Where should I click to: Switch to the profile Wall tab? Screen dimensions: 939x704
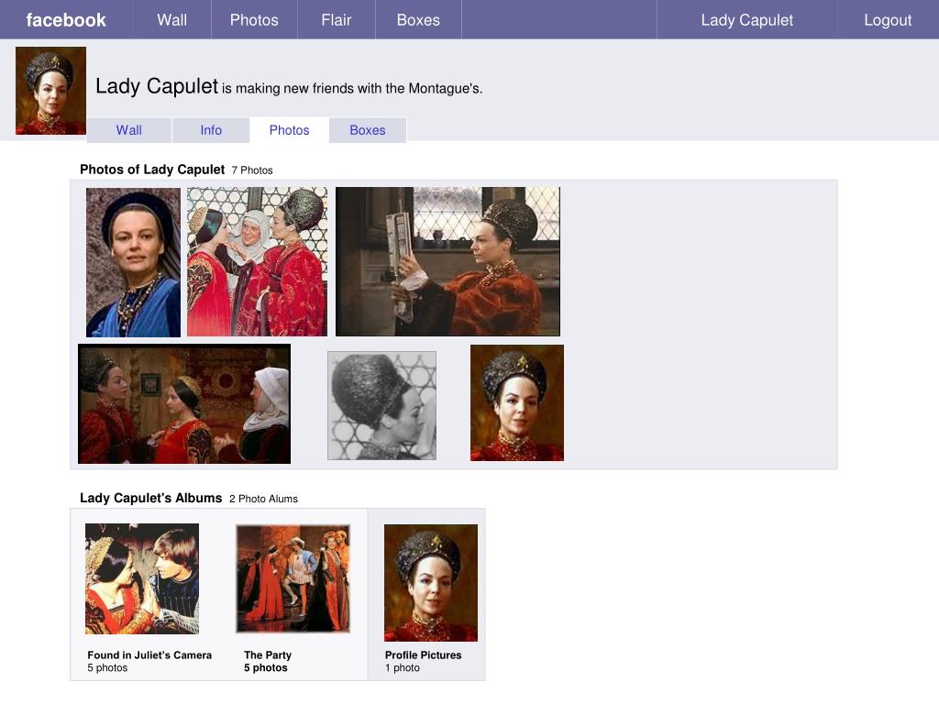(x=128, y=130)
